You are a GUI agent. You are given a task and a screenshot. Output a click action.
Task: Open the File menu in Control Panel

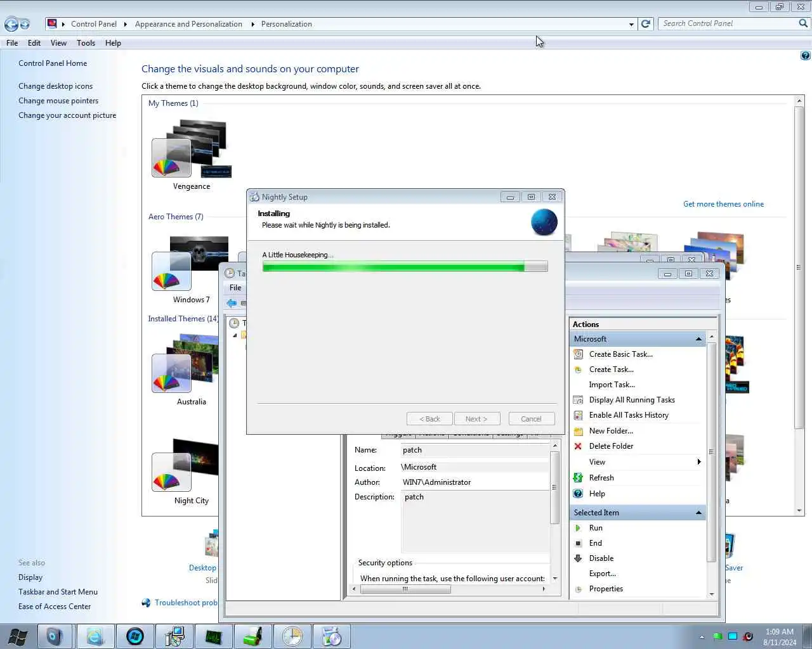(x=12, y=43)
